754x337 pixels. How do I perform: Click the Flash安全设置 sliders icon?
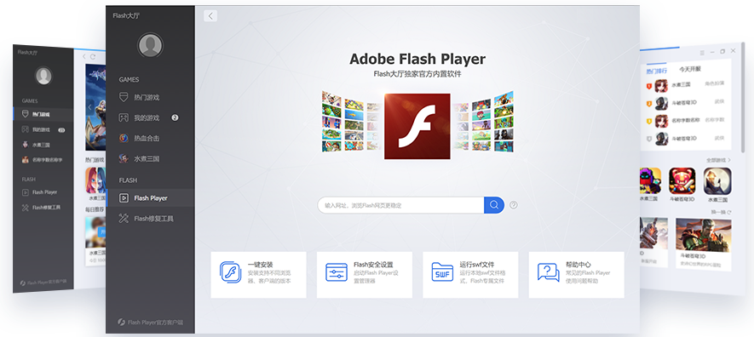click(337, 272)
